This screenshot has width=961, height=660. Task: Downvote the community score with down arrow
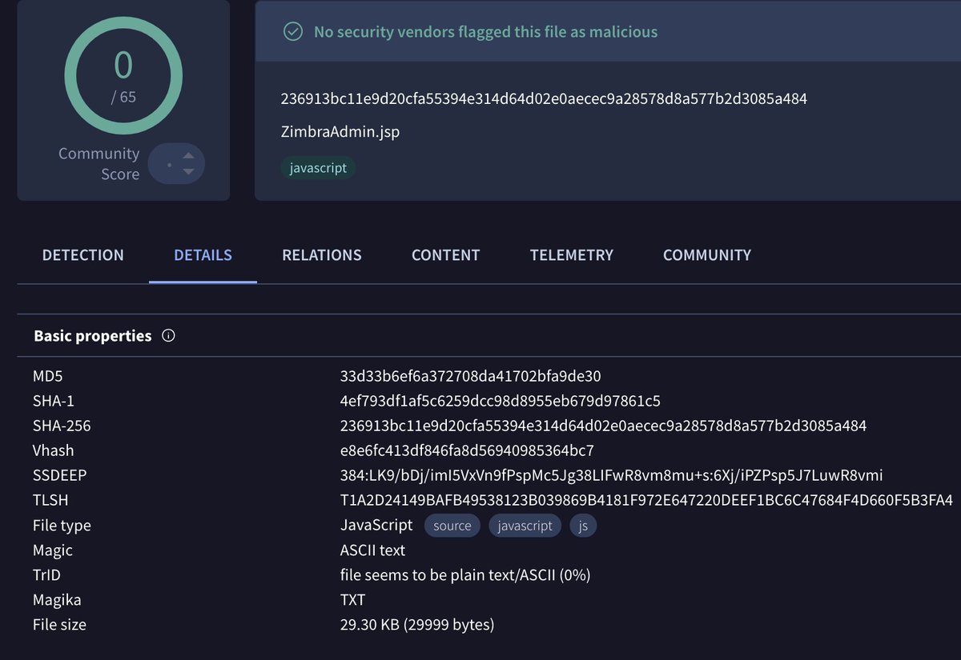pyautogui.click(x=188, y=171)
